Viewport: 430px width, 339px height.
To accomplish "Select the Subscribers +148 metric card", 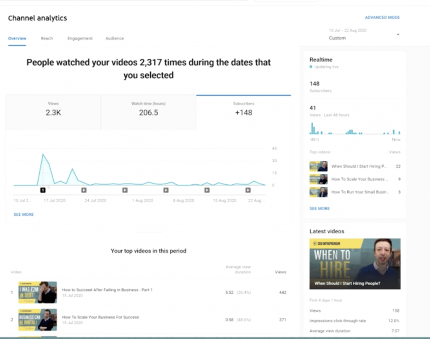I will 244,112.
